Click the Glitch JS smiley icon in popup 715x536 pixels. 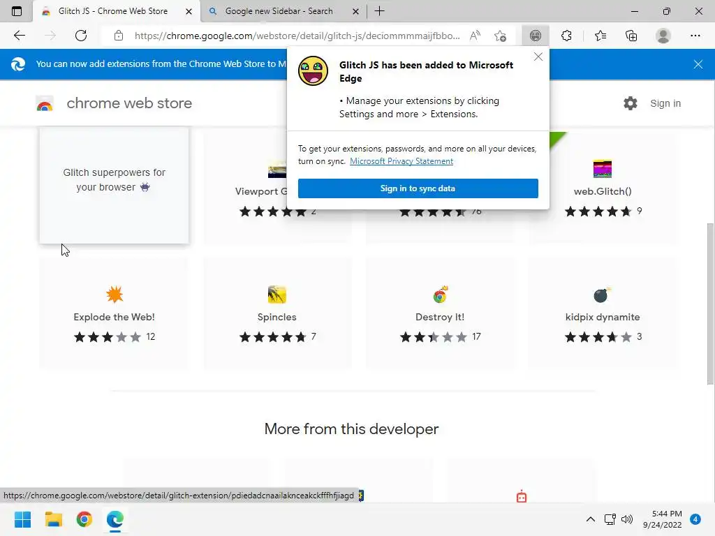click(313, 71)
